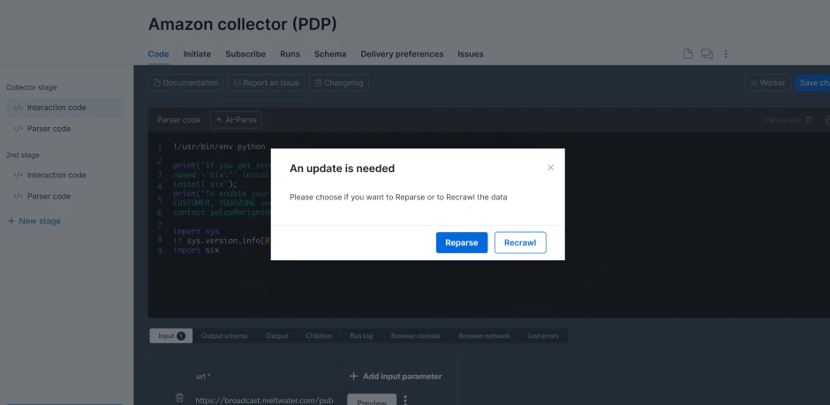
Task: Open the document icon in header
Action: (x=688, y=54)
